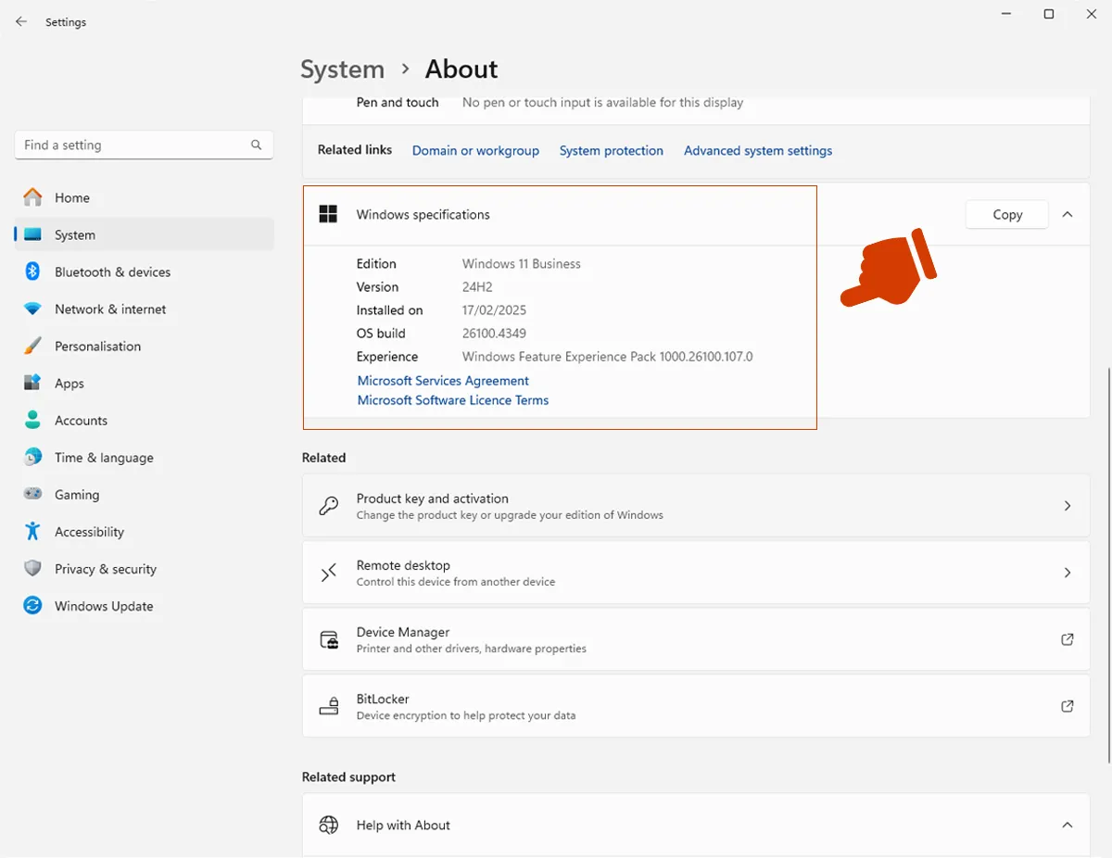Click the Apps icon in sidebar
This screenshot has width=1112, height=858.
coord(32,383)
